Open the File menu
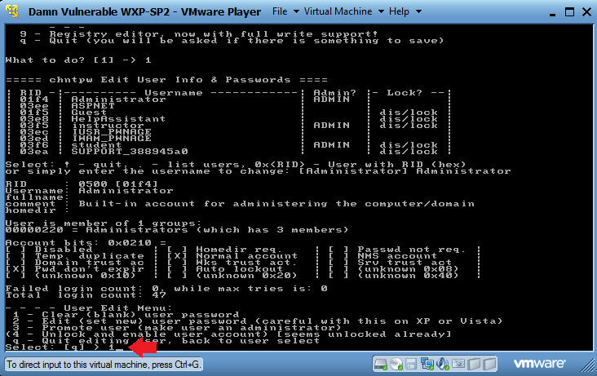This screenshot has width=597, height=376. (285, 11)
